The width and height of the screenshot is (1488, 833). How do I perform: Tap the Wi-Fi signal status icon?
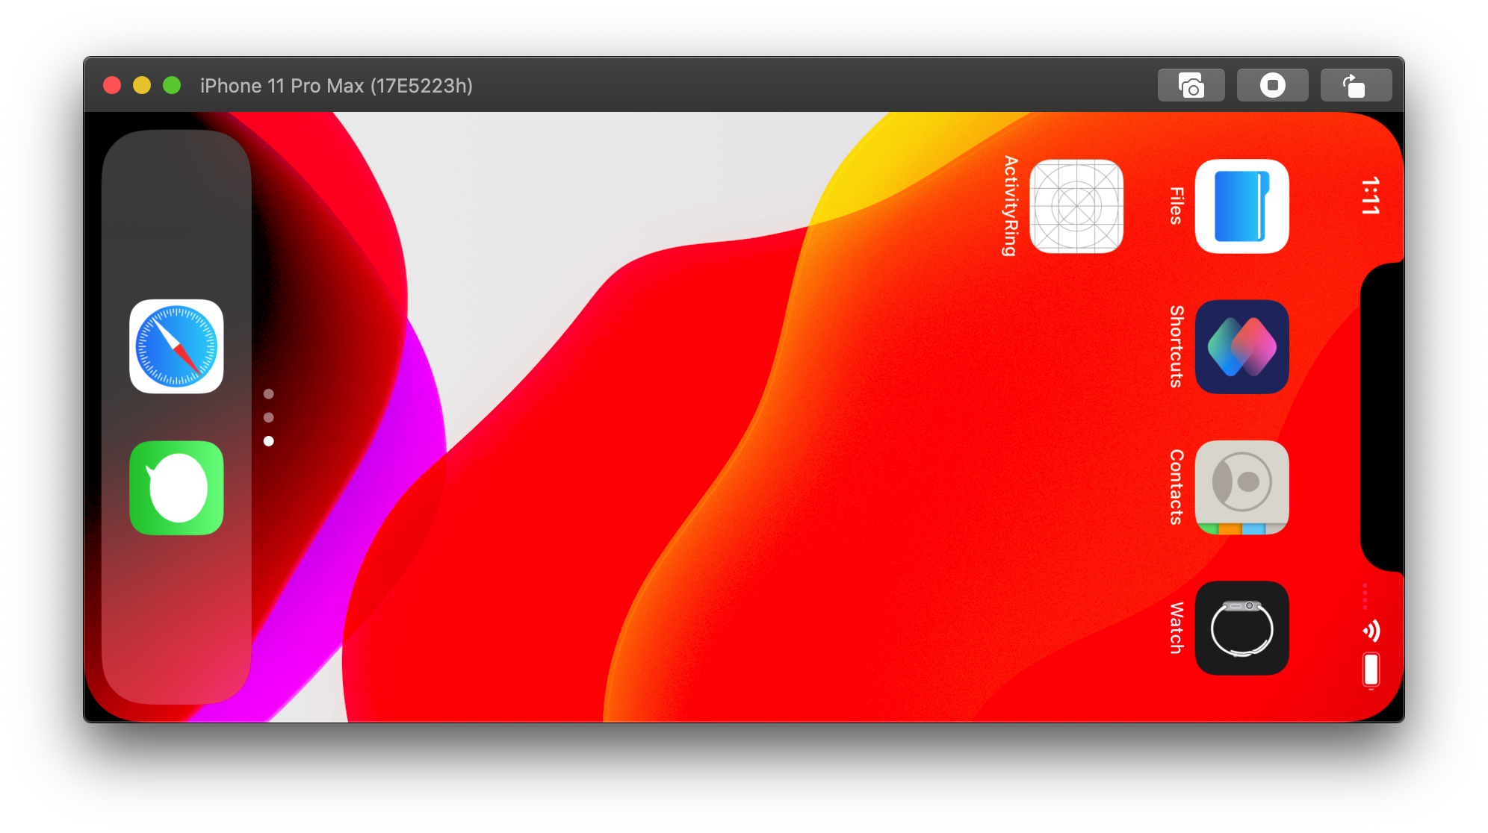coord(1371,631)
